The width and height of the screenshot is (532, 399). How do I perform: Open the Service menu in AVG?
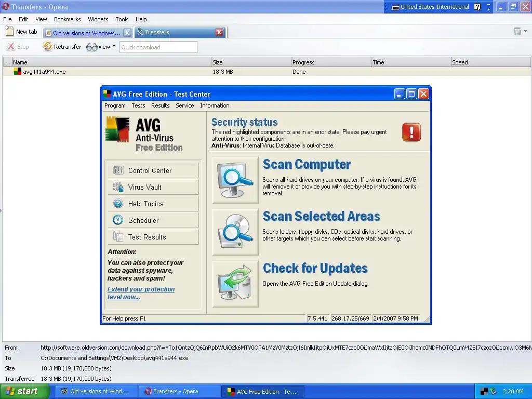coord(184,105)
